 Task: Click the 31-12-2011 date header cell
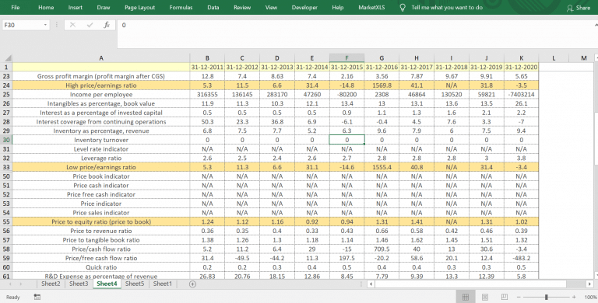tap(207, 67)
